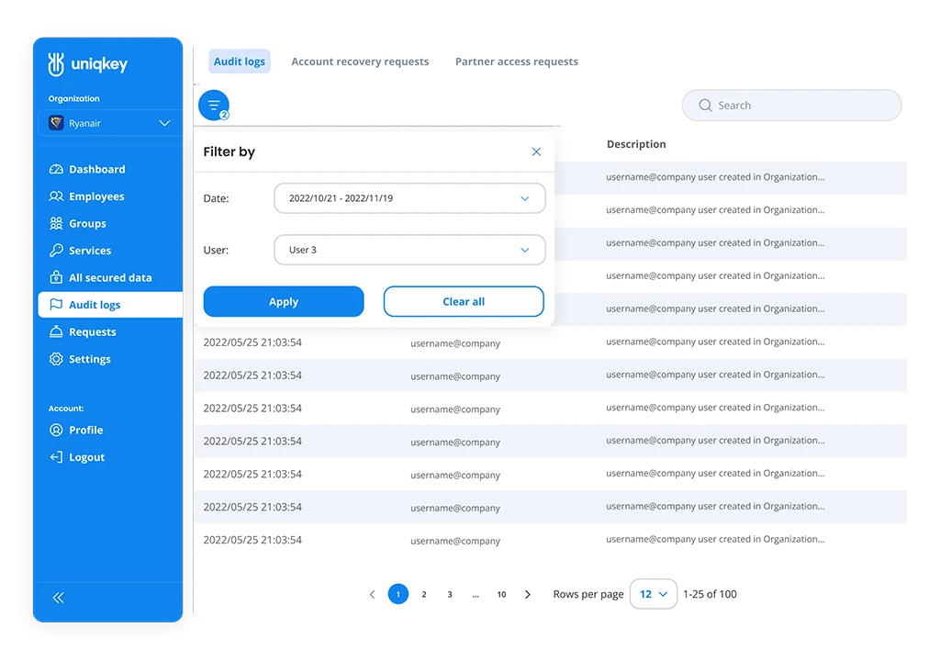Screen dimensions: 940x661
Task: Apply the current filters
Action: pyautogui.click(x=283, y=301)
